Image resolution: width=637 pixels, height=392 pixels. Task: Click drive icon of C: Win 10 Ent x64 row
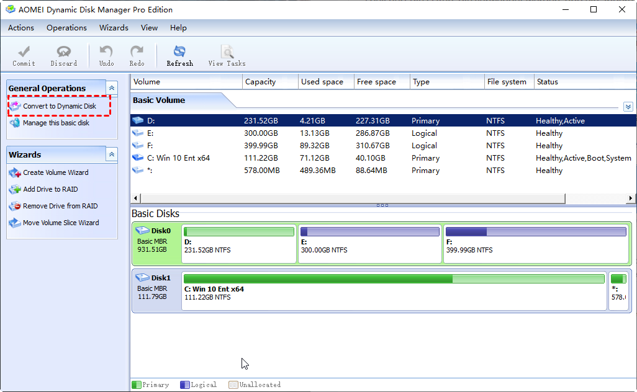(x=138, y=158)
